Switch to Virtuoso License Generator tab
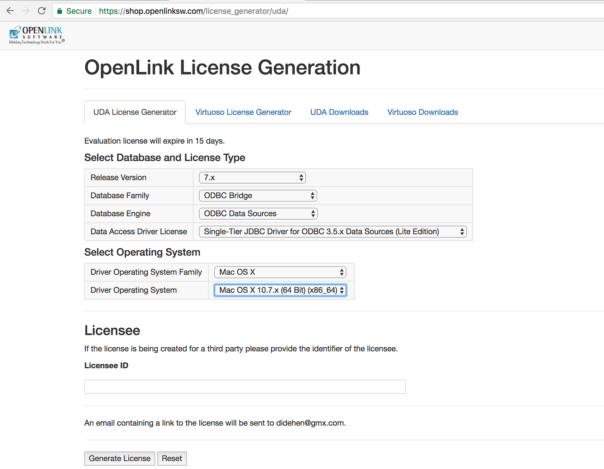The width and height of the screenshot is (604, 469). (x=243, y=112)
